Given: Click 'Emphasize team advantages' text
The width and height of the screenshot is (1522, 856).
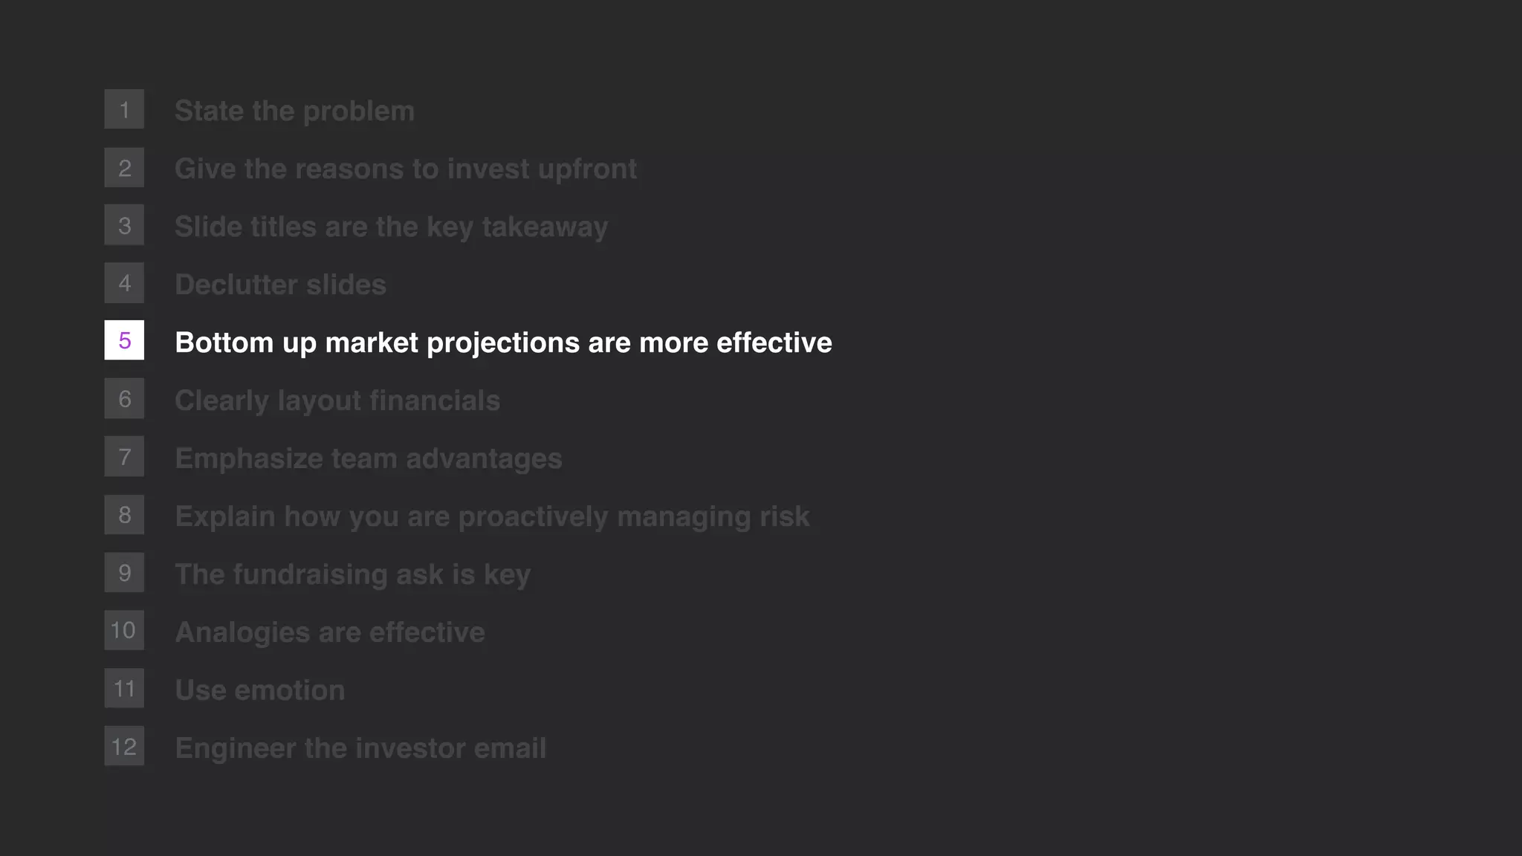Looking at the screenshot, I should point(369,458).
